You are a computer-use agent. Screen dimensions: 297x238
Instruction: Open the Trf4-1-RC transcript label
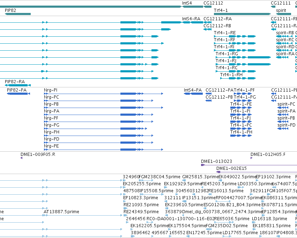pos(227,68)
